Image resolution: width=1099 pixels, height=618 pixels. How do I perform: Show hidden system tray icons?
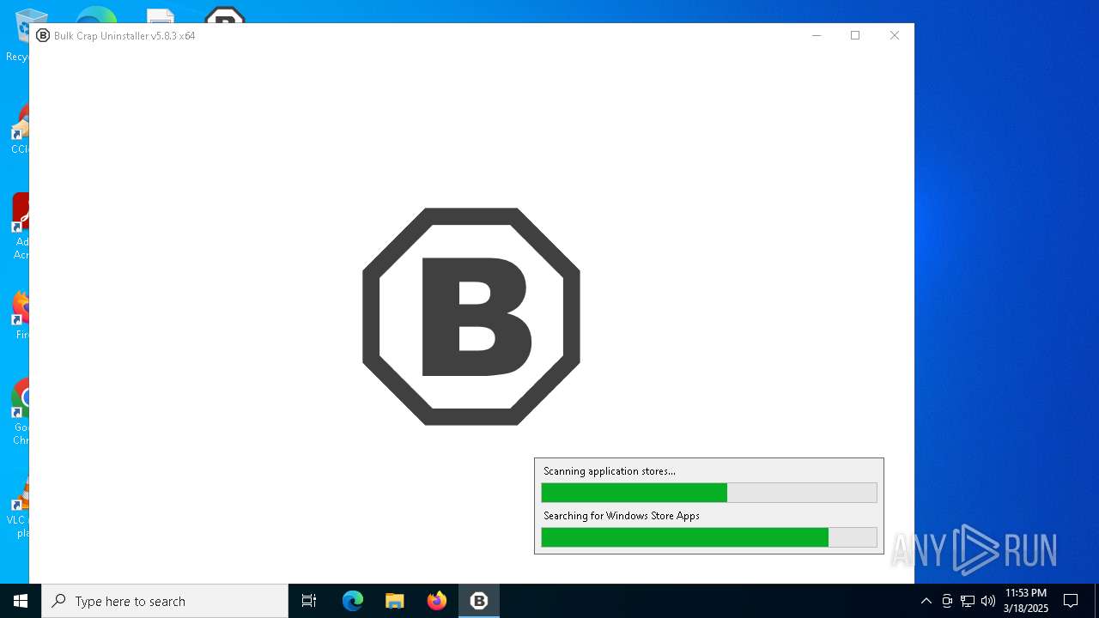[926, 601]
